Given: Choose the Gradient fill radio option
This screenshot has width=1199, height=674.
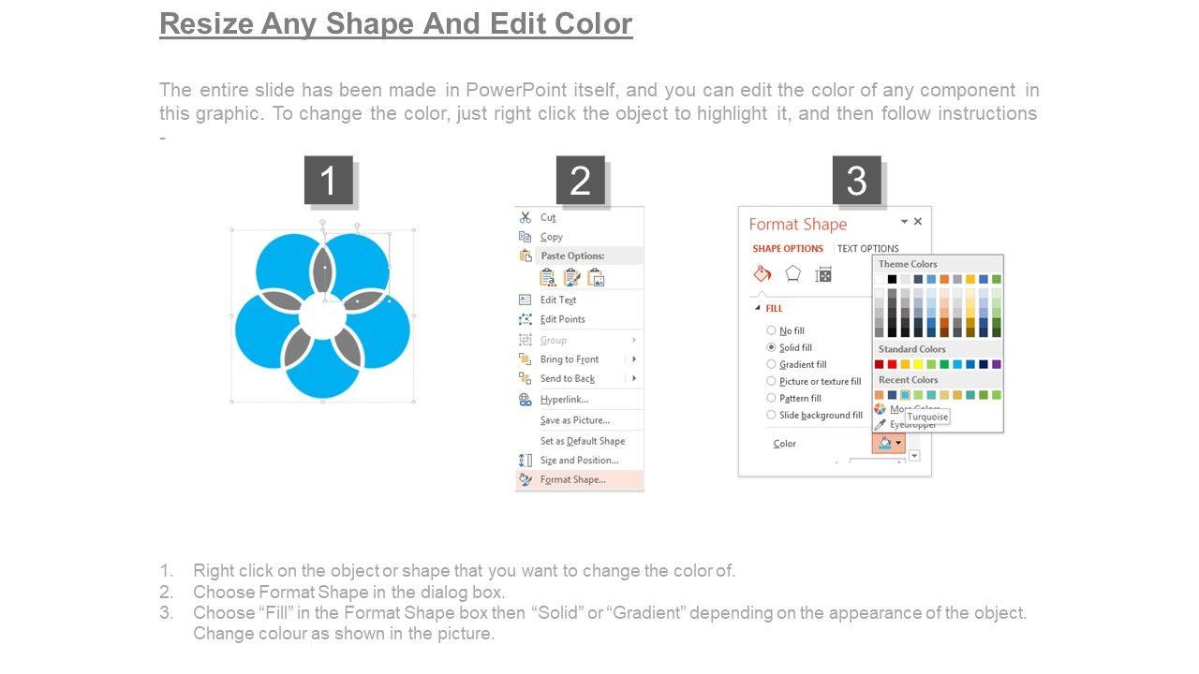Looking at the screenshot, I should click(771, 364).
